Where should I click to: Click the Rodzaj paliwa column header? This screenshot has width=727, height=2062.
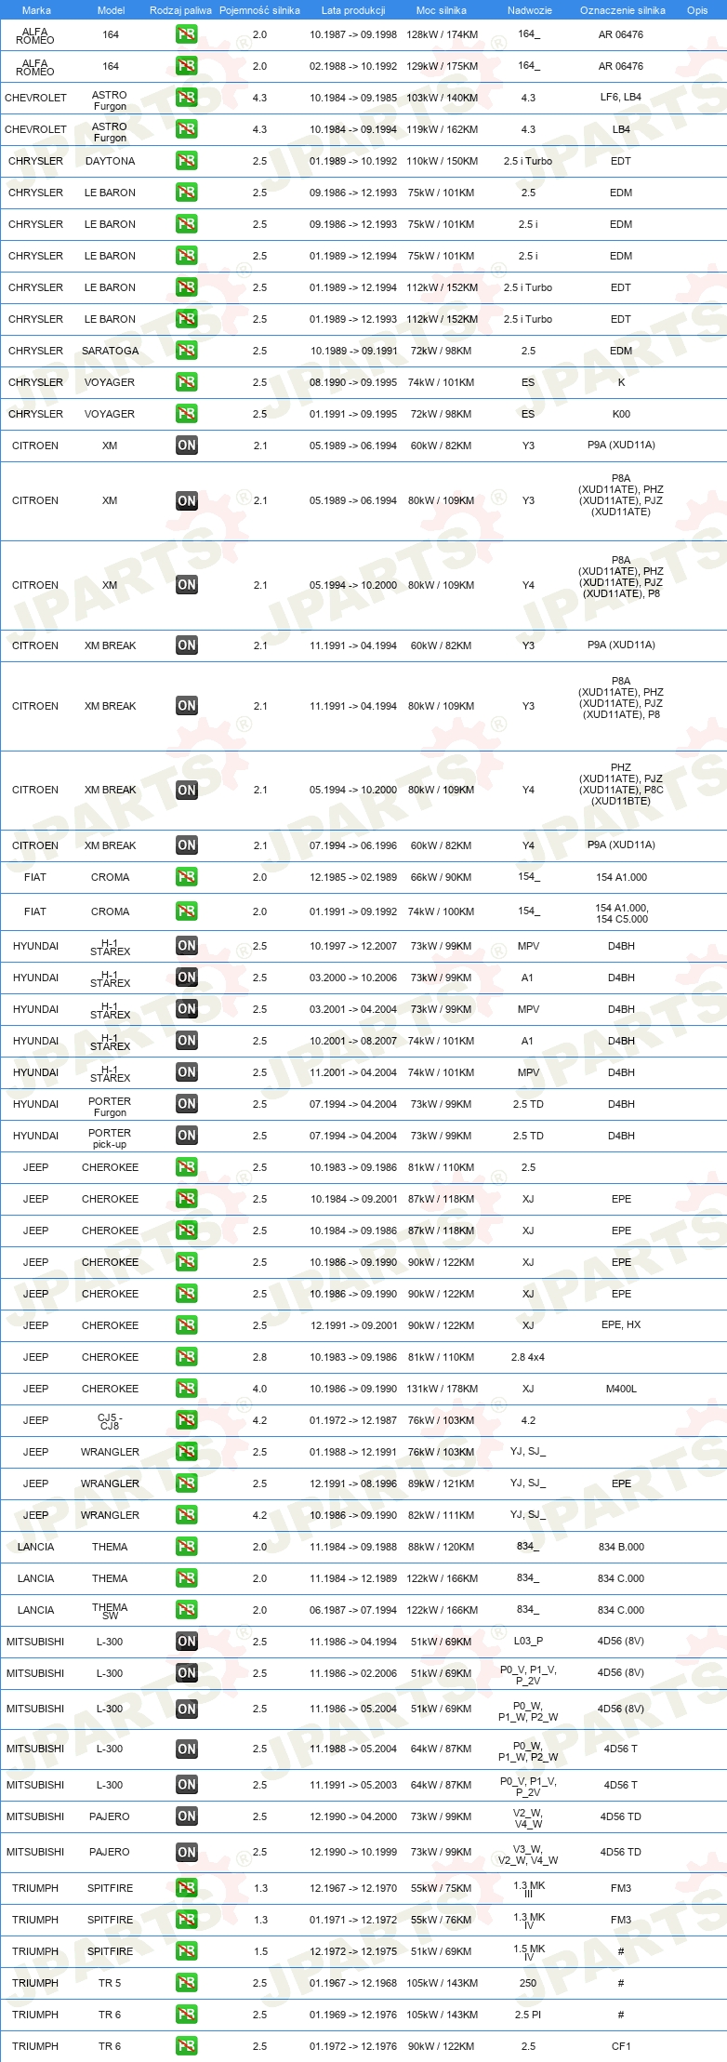pos(180,10)
